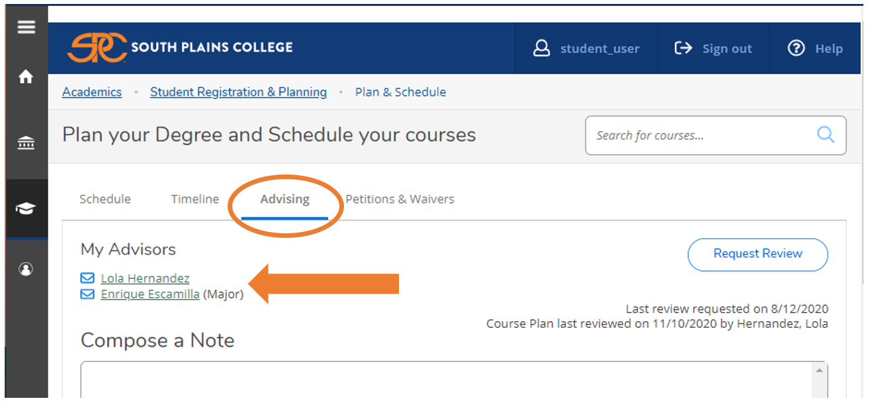Select the Advising tab
The image size is (872, 417).
[x=284, y=199]
